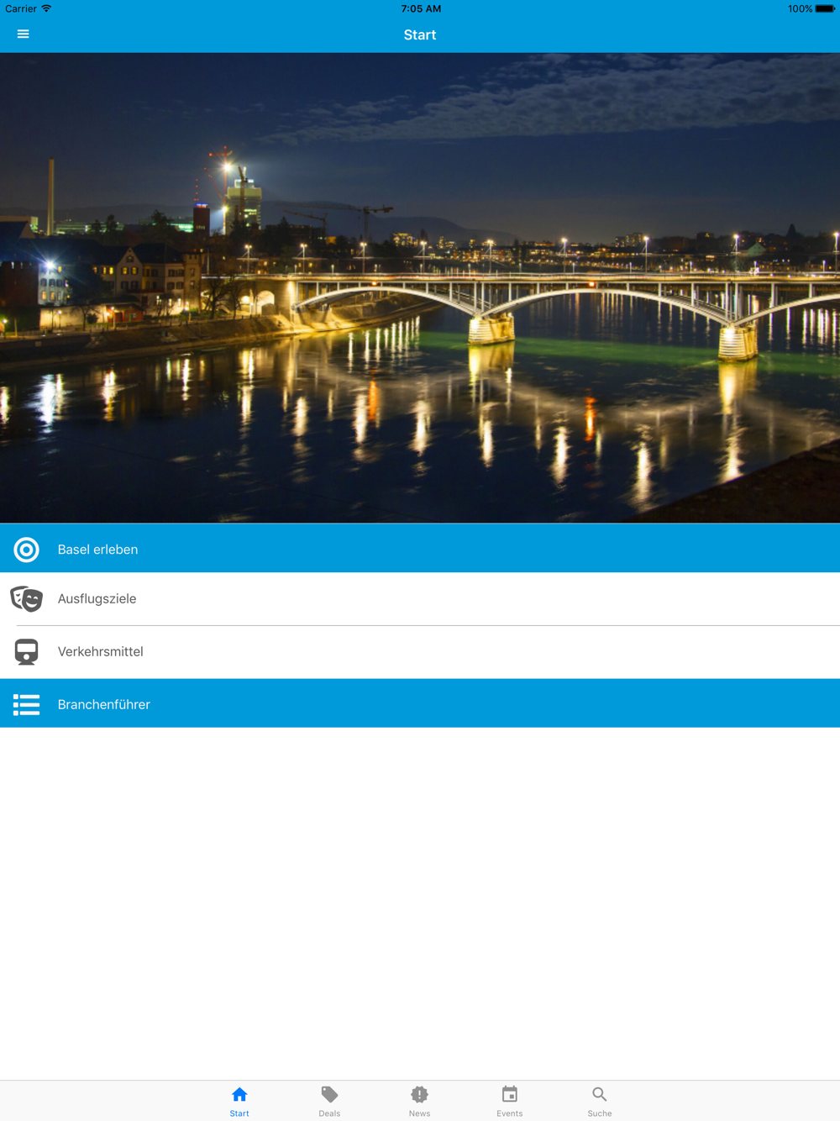Select the Verkehrsmittel row
This screenshot has width=840, height=1121.
420,652
